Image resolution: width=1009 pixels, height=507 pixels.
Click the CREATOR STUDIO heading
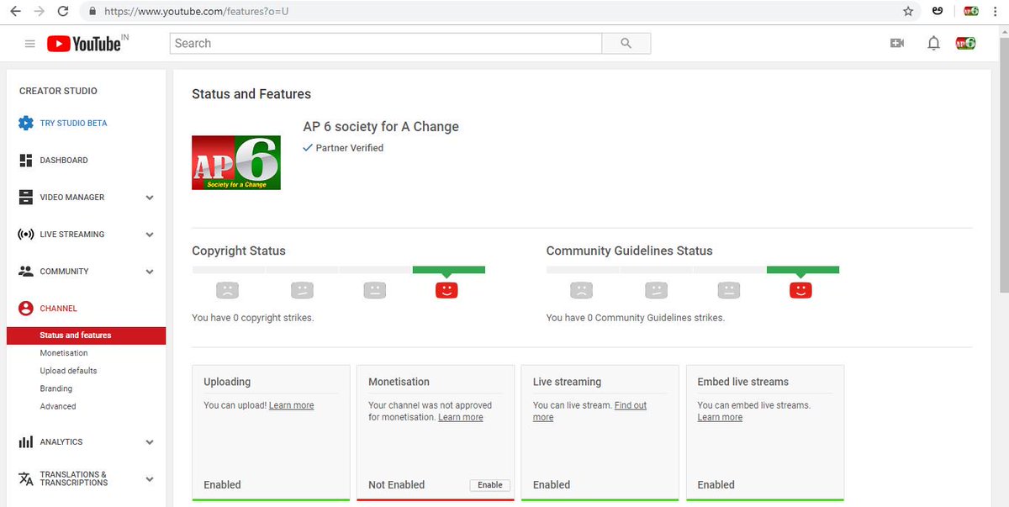point(58,91)
